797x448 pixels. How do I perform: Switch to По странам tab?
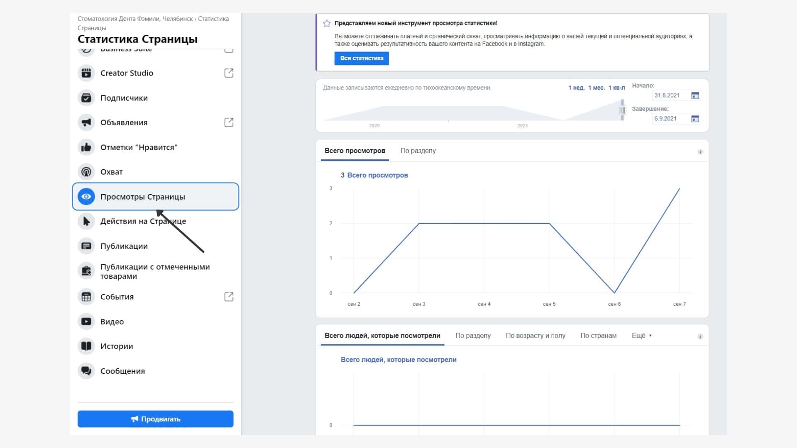[598, 336]
